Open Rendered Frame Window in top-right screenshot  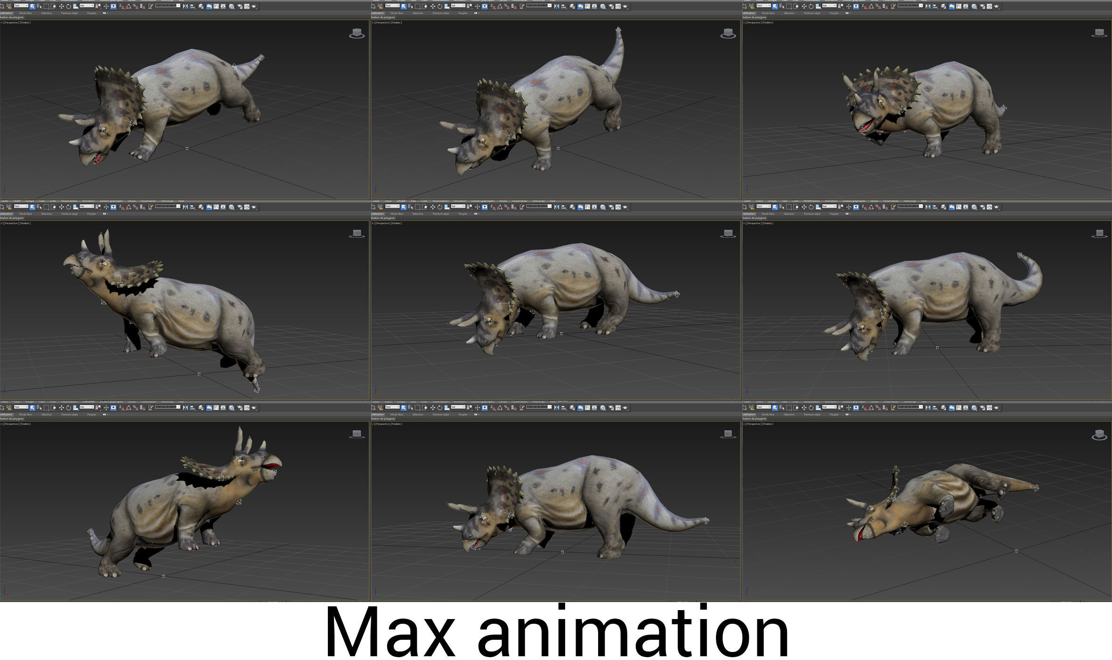989,6
